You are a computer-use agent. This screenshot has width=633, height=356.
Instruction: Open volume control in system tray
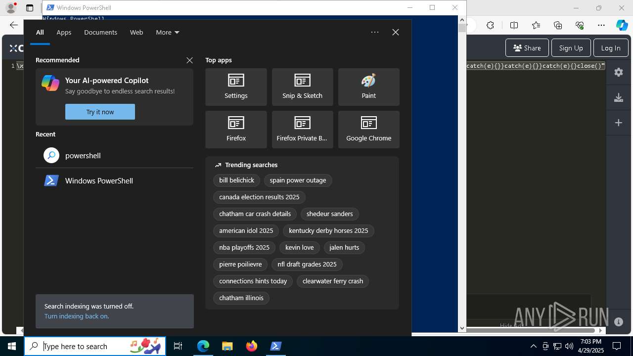[x=569, y=346]
